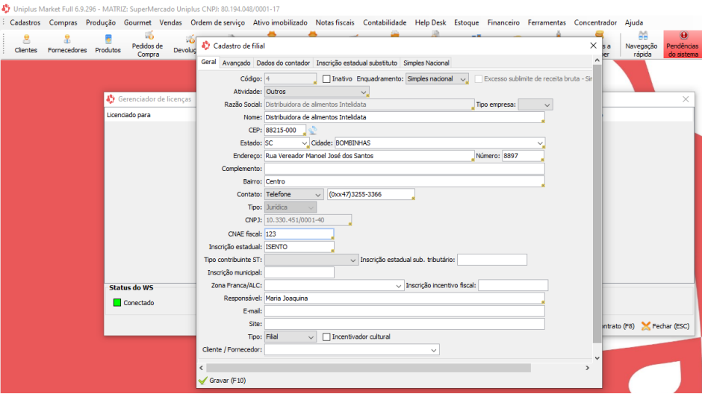Screen dimensions: 702x394
Task: Click the Site input field
Action: coord(404,324)
